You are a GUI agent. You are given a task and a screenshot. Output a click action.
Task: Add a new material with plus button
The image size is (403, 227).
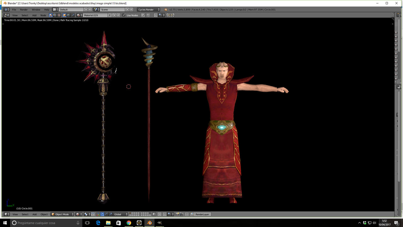click(114, 15)
